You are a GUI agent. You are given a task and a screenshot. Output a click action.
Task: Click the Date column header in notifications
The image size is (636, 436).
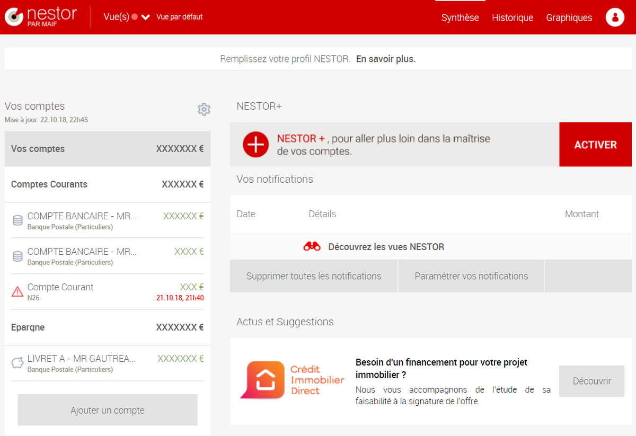click(x=246, y=214)
